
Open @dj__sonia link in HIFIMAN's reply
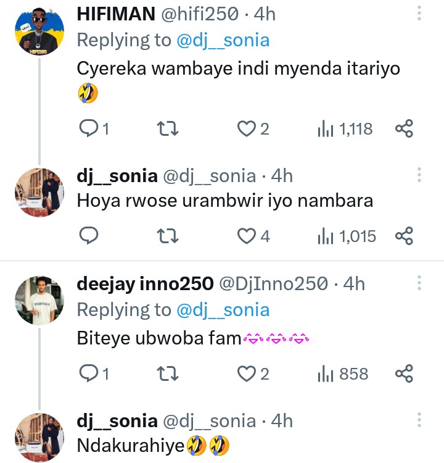point(223,41)
